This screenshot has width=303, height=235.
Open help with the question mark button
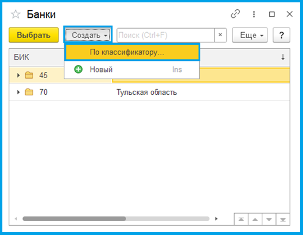(x=281, y=35)
